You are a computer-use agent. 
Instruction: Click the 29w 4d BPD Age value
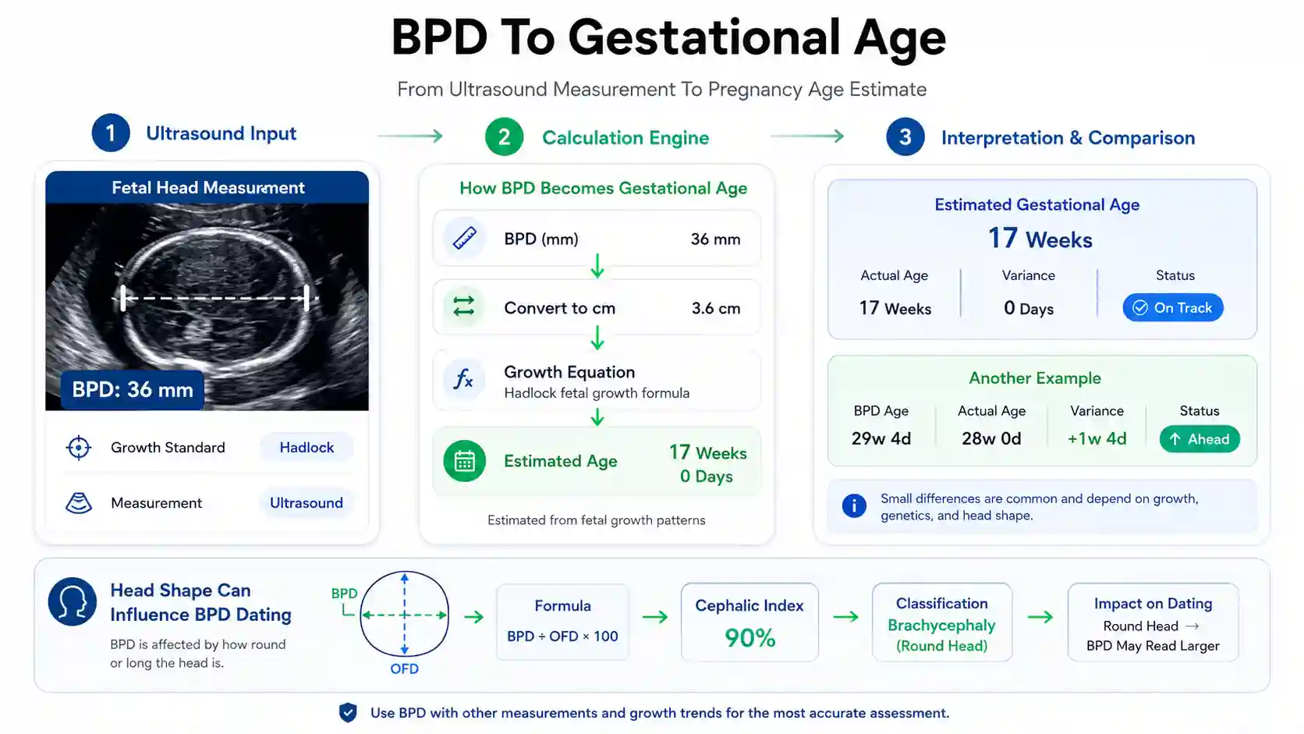pos(881,438)
